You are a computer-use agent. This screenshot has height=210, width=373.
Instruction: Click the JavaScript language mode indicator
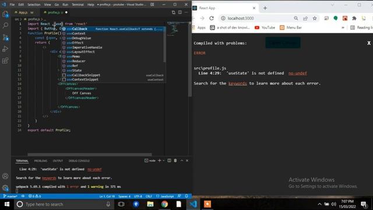tap(165, 197)
